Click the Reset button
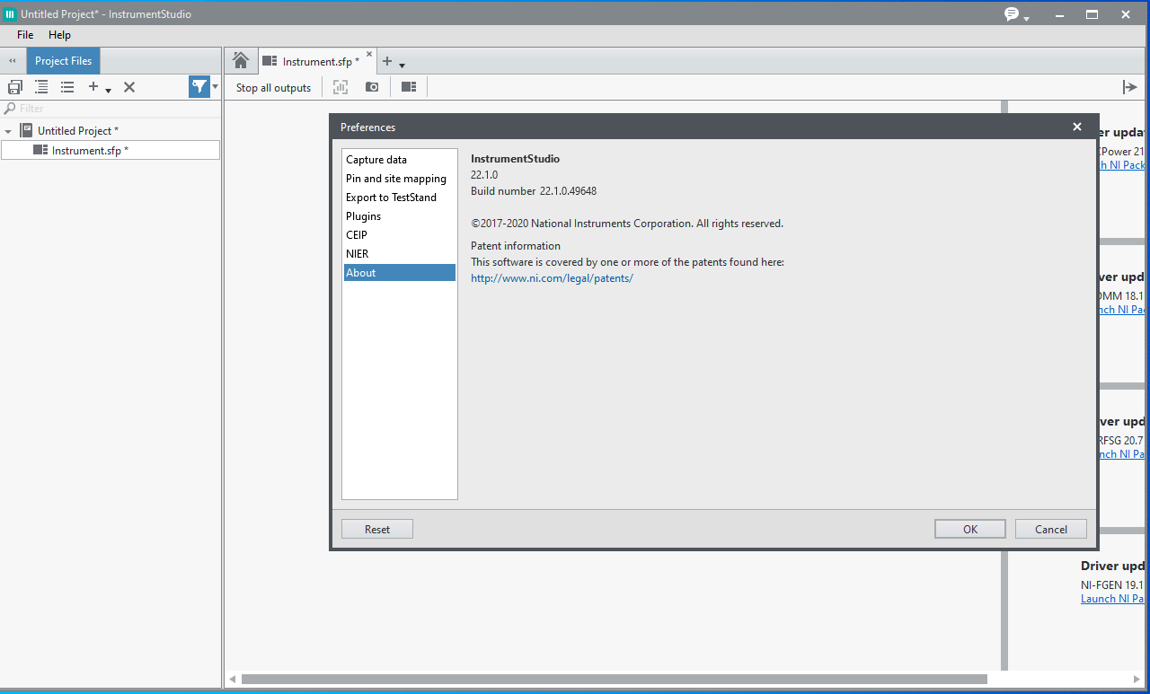 coord(377,530)
